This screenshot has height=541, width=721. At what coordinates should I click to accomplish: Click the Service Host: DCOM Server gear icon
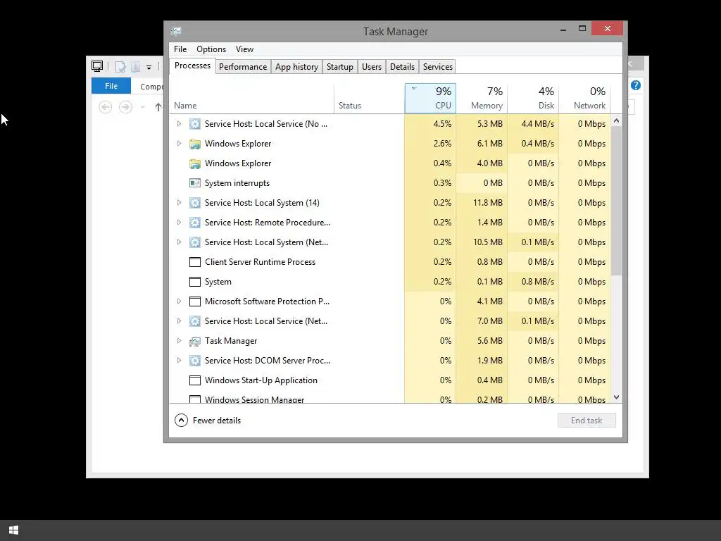coord(195,361)
